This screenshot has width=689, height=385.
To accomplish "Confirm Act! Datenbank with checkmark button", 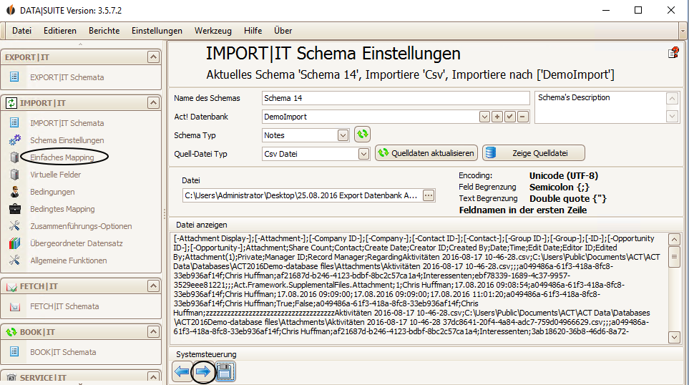I will pos(509,117).
